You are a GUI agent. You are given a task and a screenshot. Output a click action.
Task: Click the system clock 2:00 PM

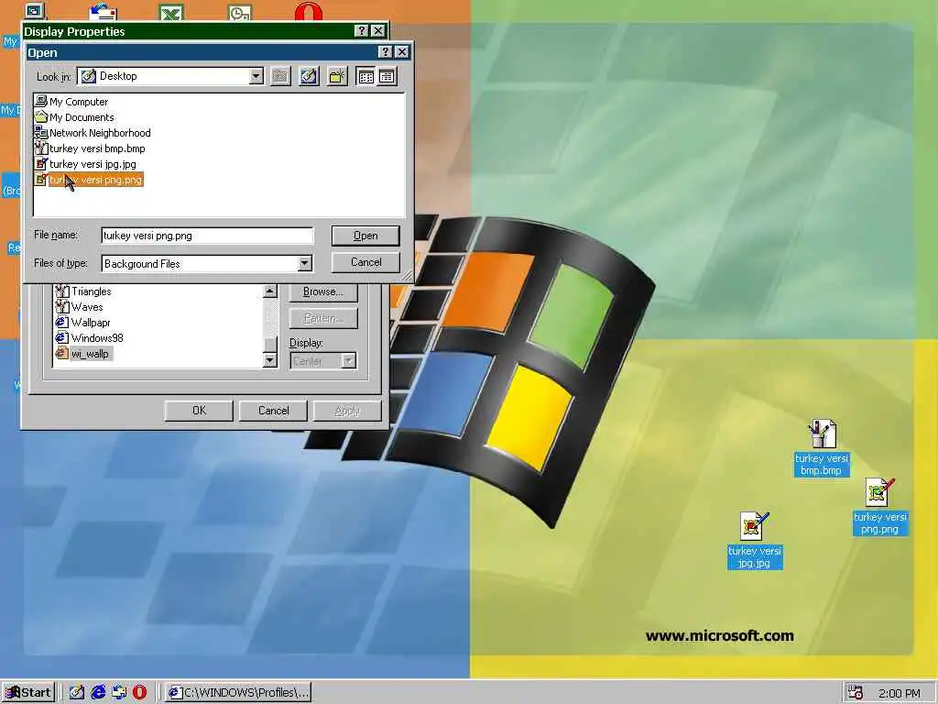tap(900, 693)
